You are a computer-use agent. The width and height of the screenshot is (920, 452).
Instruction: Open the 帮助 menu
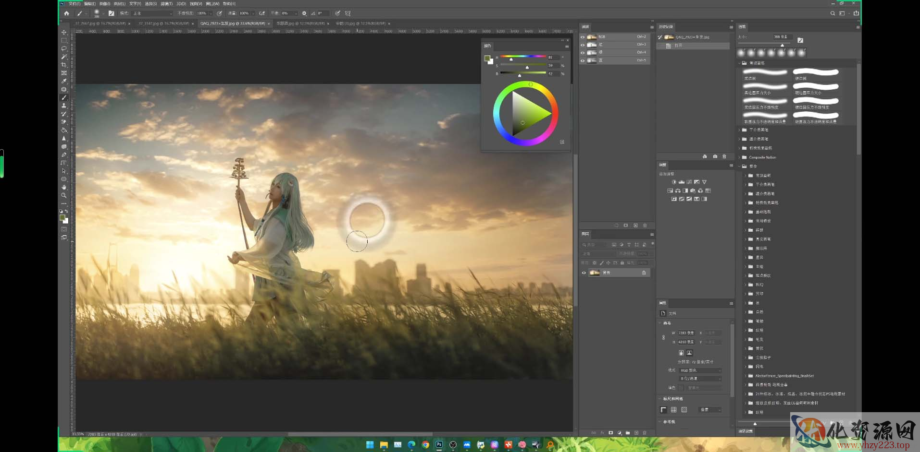click(x=229, y=4)
